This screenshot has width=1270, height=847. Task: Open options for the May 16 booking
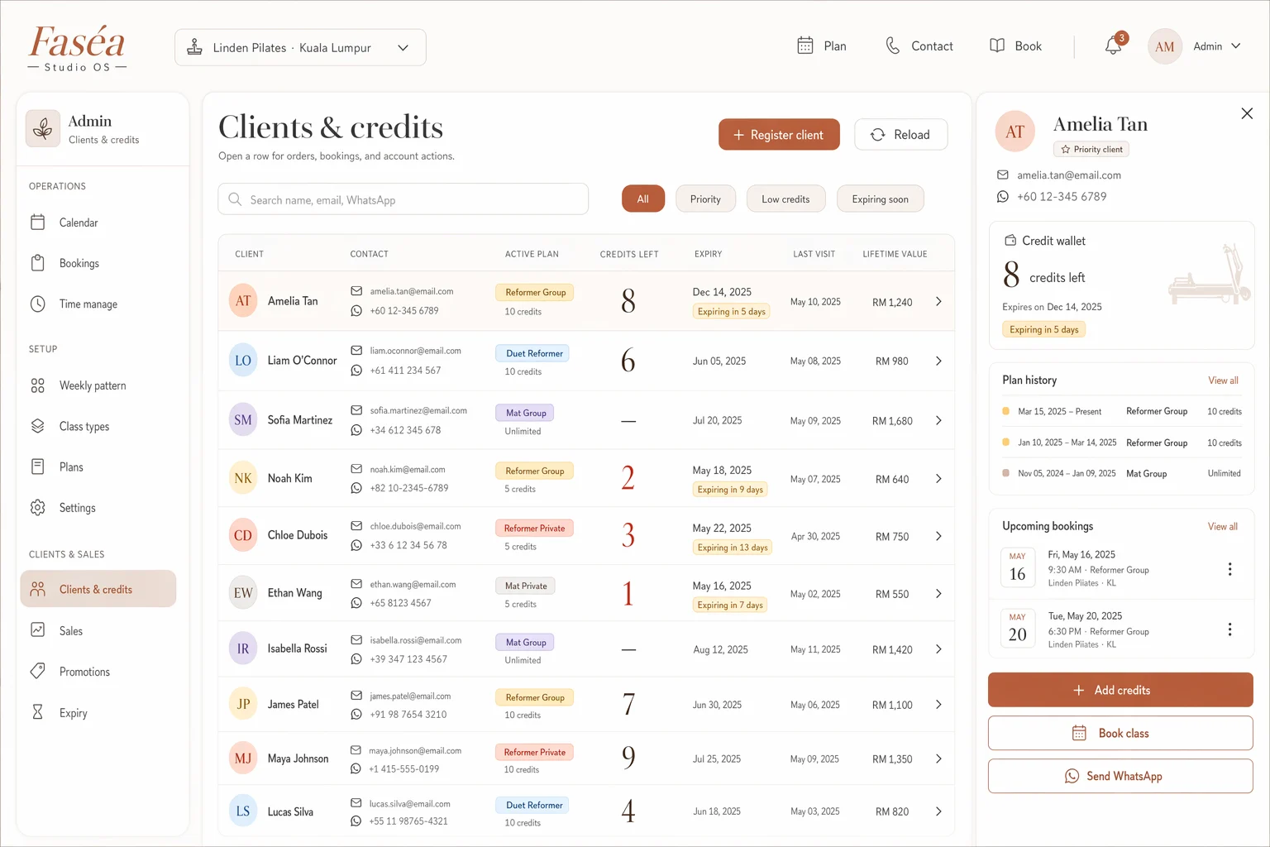[x=1229, y=569]
